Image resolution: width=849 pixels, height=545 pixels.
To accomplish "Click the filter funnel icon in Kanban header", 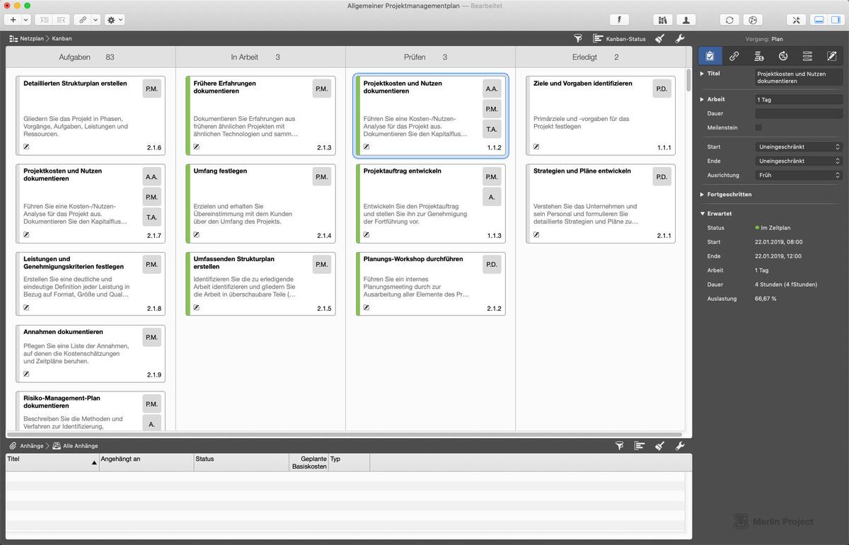I will coord(577,39).
